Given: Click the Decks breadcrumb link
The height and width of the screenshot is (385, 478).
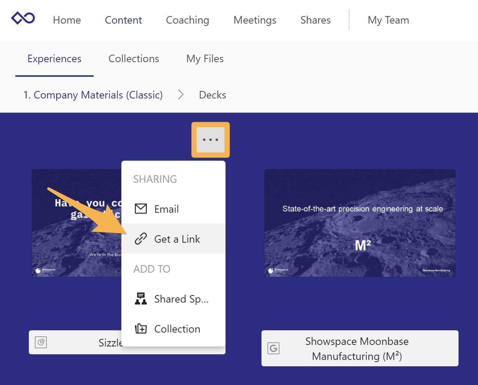Looking at the screenshot, I should click(212, 95).
